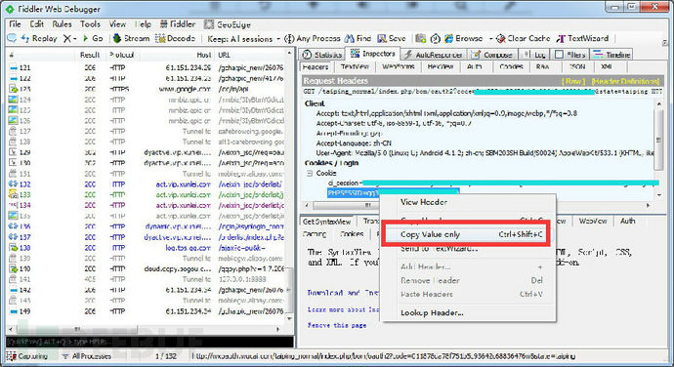Select the Auth response tab

pyautogui.click(x=627, y=221)
